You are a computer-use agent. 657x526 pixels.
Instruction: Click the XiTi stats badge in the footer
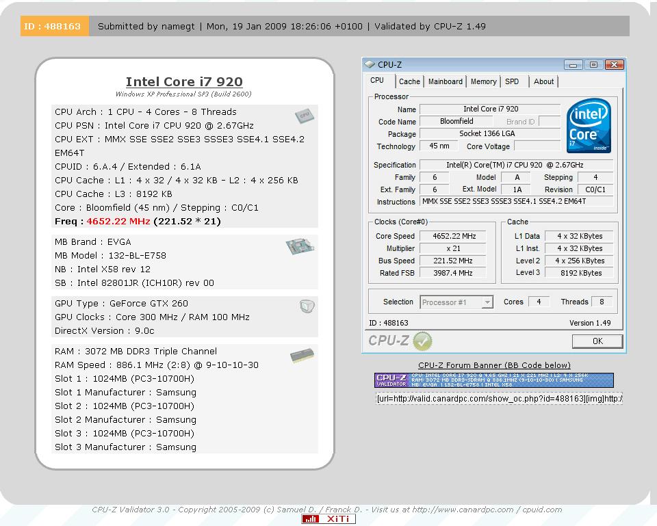[328, 519]
